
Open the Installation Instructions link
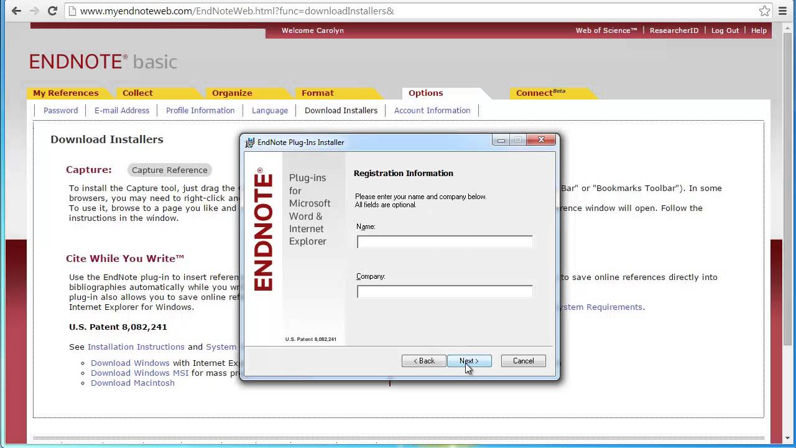pyautogui.click(x=136, y=347)
